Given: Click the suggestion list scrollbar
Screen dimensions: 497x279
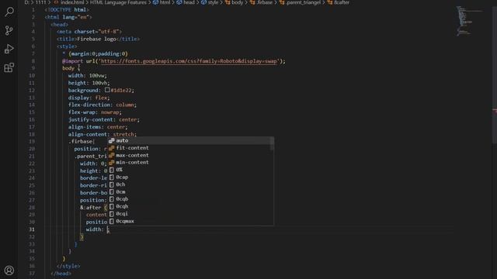Looking at the screenshot, I should (x=272, y=144).
